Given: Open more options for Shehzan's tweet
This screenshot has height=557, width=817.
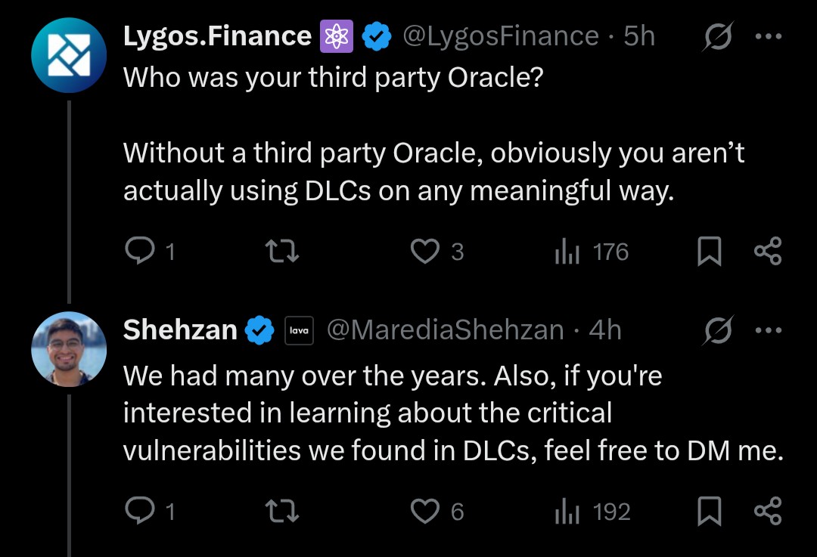Looking at the screenshot, I should pyautogui.click(x=768, y=330).
